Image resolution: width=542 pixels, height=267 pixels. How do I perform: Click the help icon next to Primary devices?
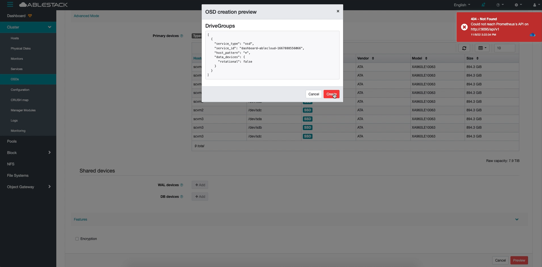[x=182, y=36]
